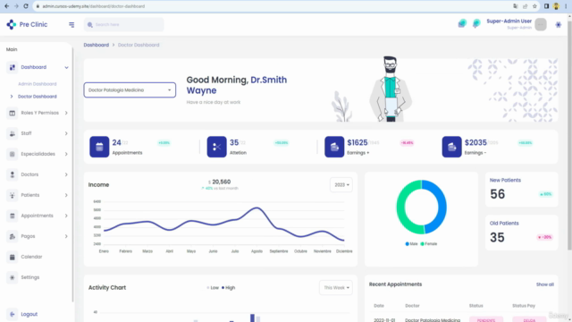Click the Pagos sidebar icon
572x322 pixels.
(x=12, y=236)
